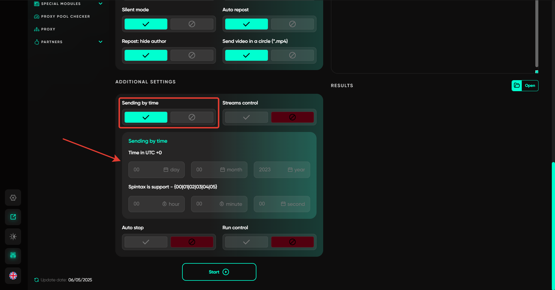Image resolution: width=555 pixels, height=290 pixels.
Task: Expand the Special Modules menu chevron
Action: pos(101,4)
